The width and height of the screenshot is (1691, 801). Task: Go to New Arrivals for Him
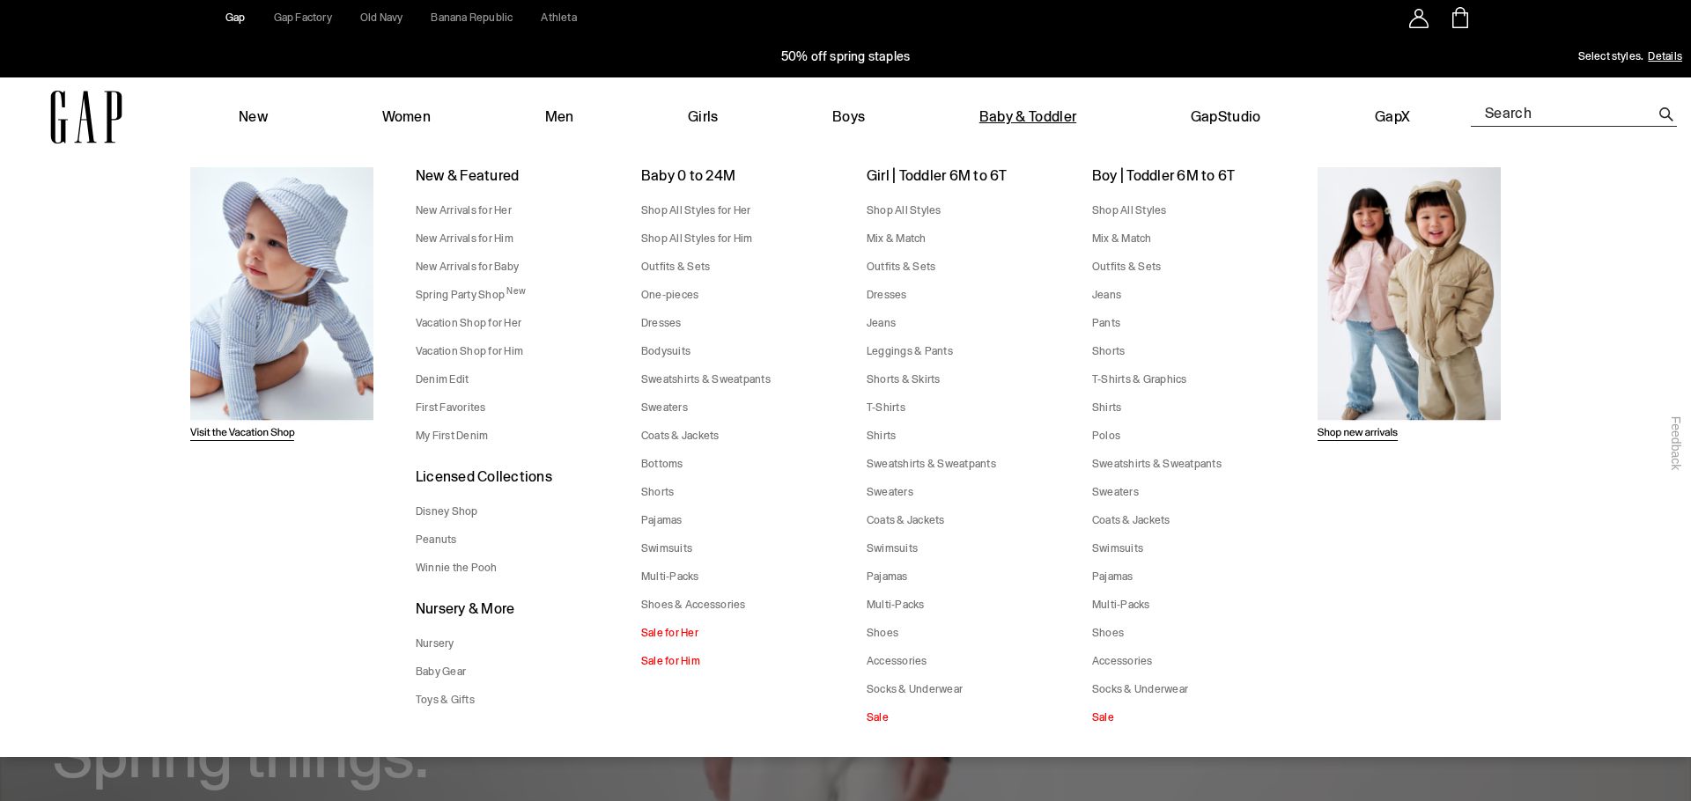464,239
